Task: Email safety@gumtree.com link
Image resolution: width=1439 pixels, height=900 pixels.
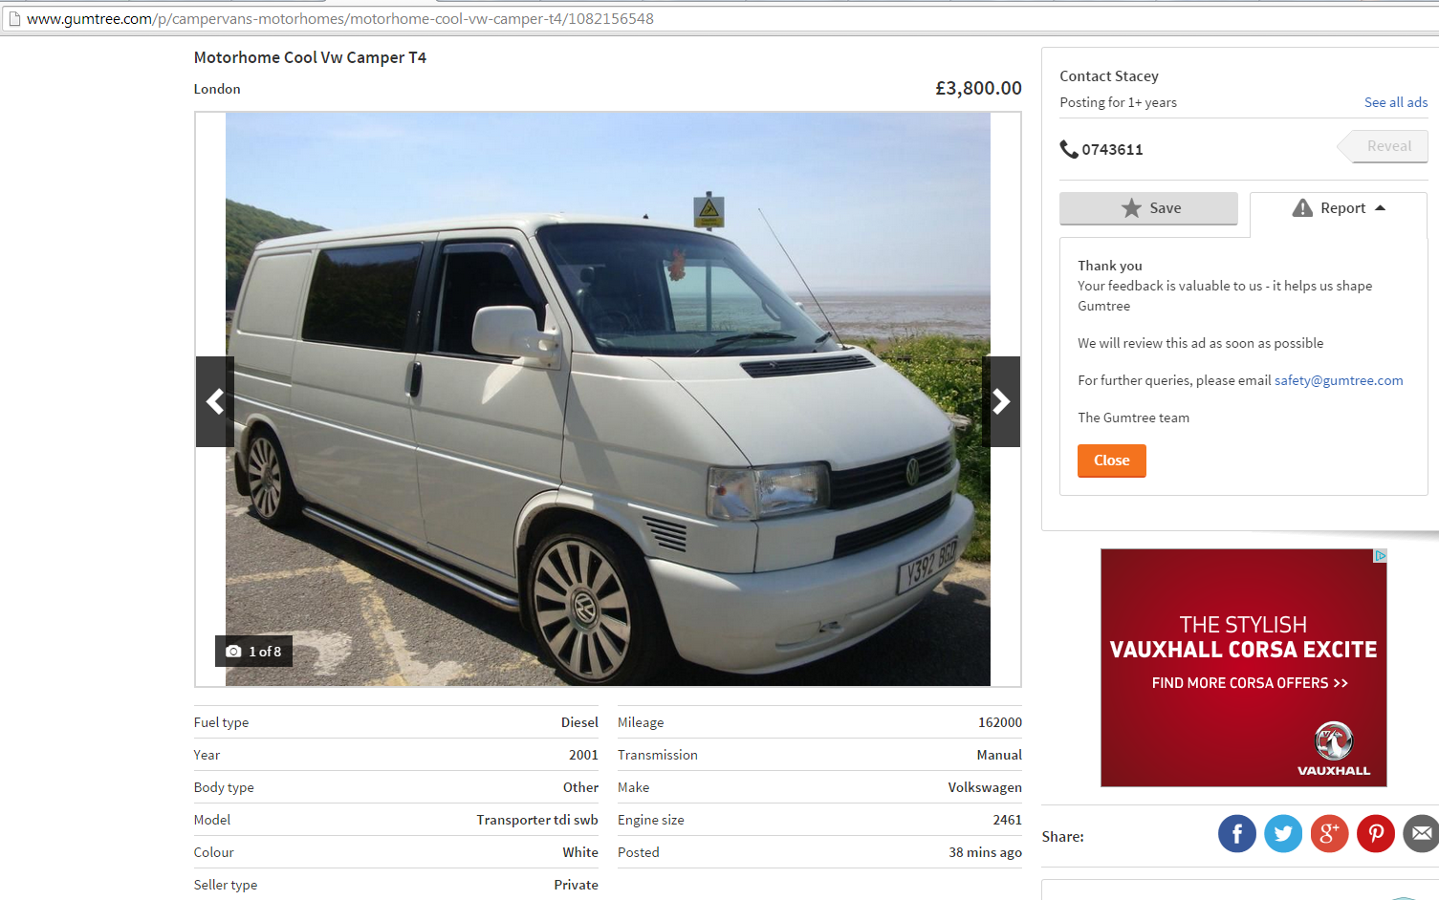Action: [x=1339, y=380]
